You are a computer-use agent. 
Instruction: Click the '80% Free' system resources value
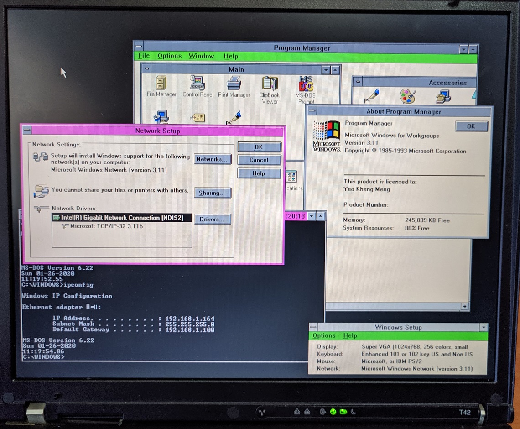tap(417, 228)
